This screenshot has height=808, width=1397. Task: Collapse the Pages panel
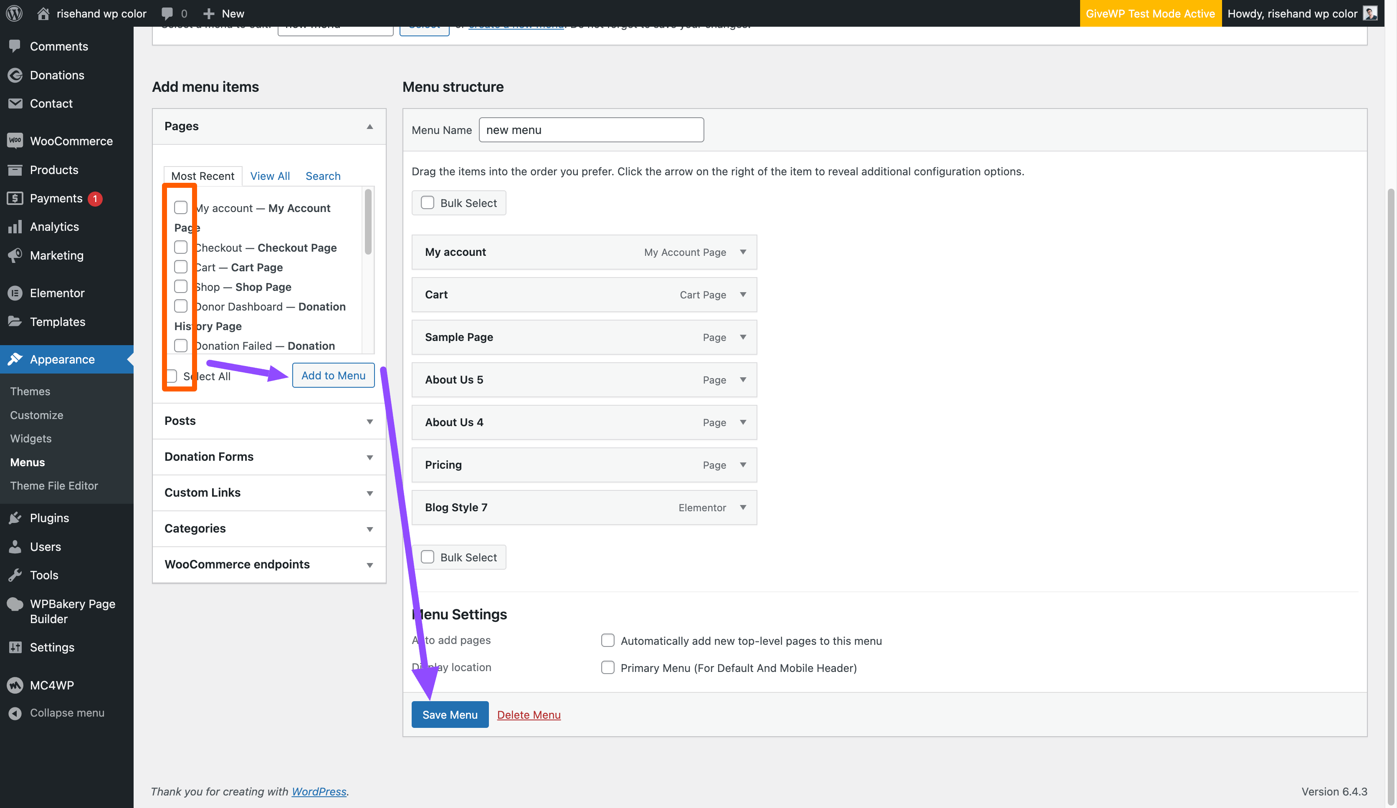coord(369,126)
